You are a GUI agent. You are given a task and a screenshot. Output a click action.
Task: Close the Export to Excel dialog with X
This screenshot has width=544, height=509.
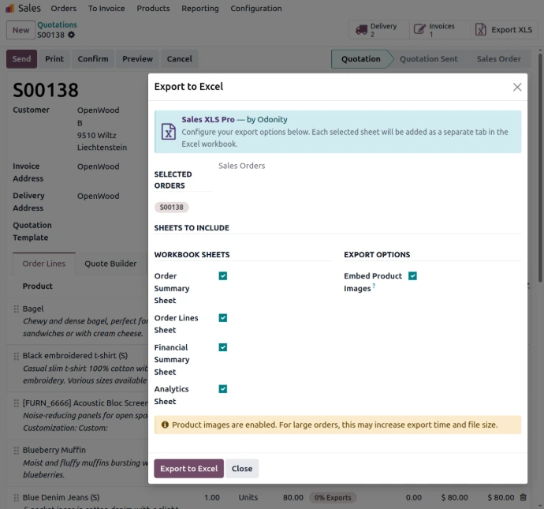[x=517, y=87]
